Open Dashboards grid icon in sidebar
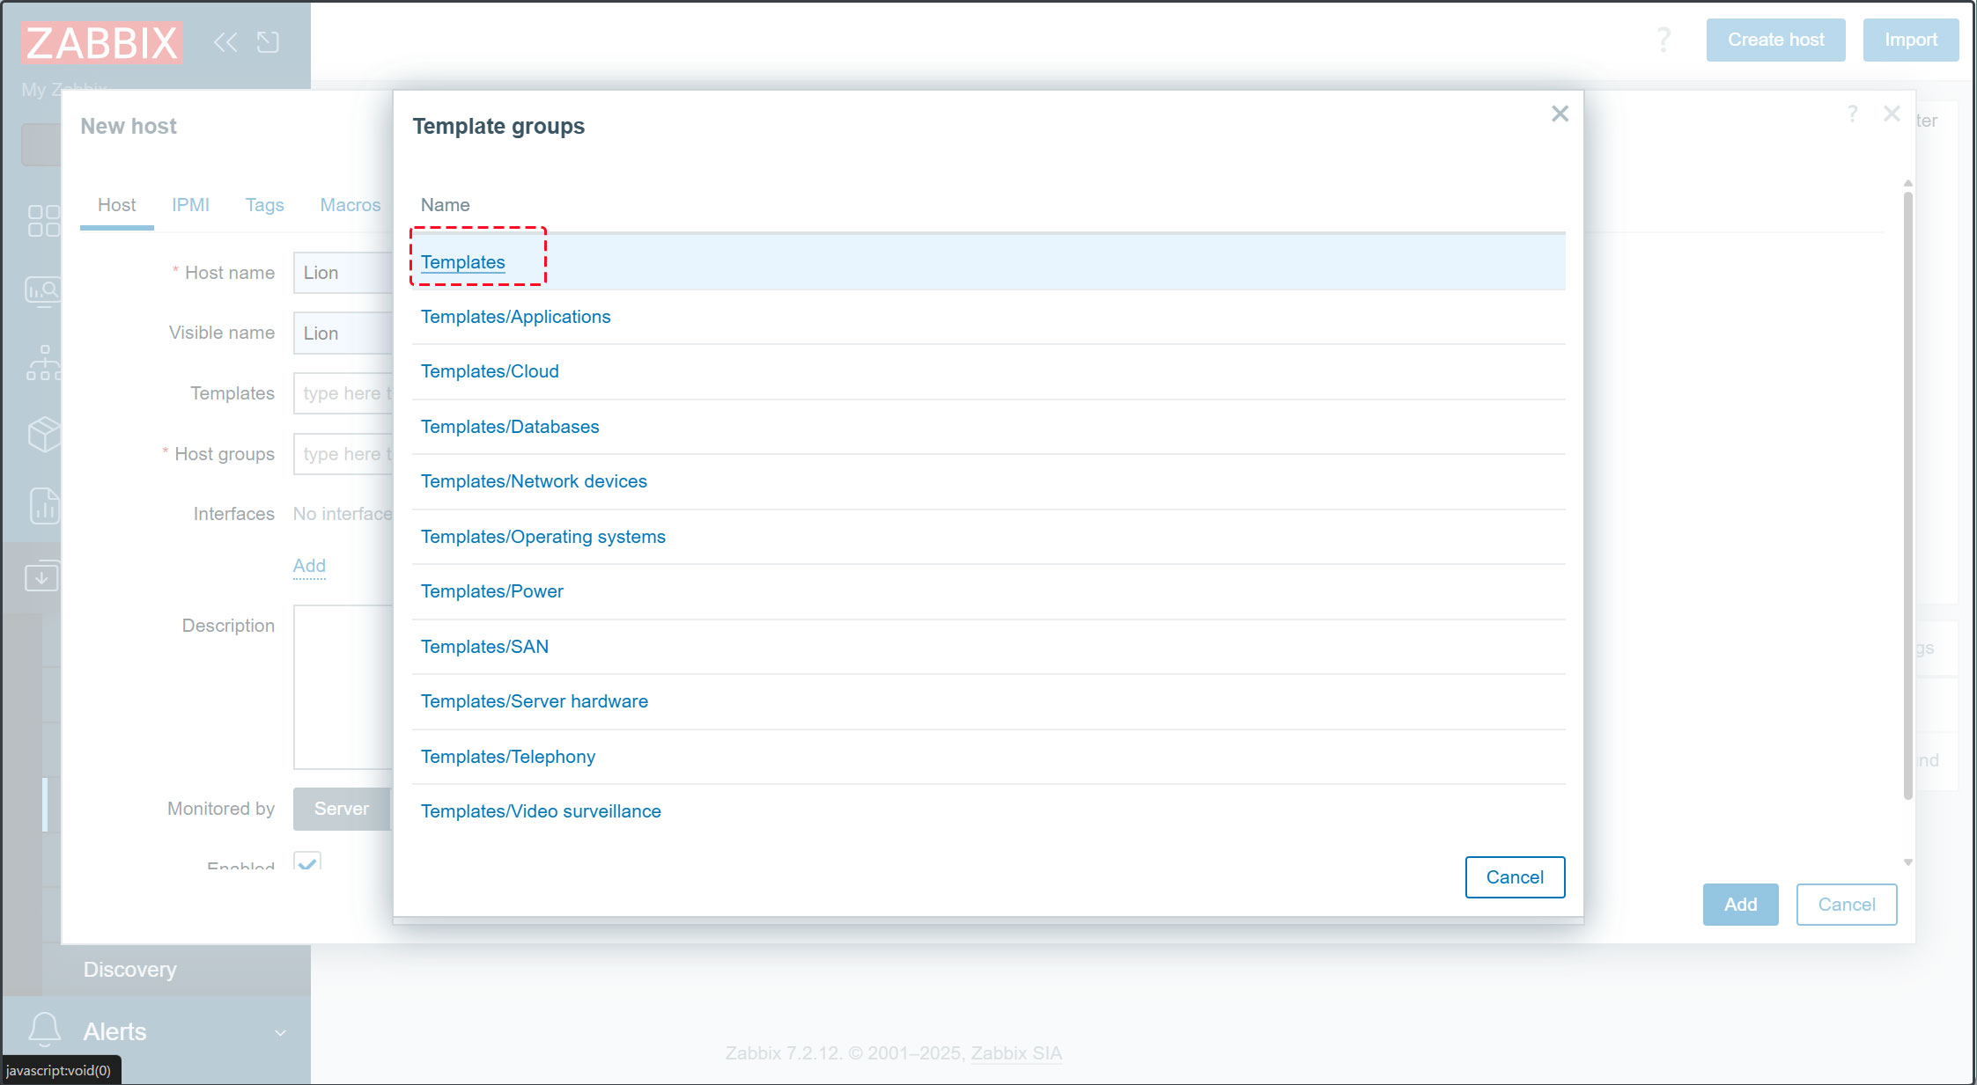 point(43,221)
